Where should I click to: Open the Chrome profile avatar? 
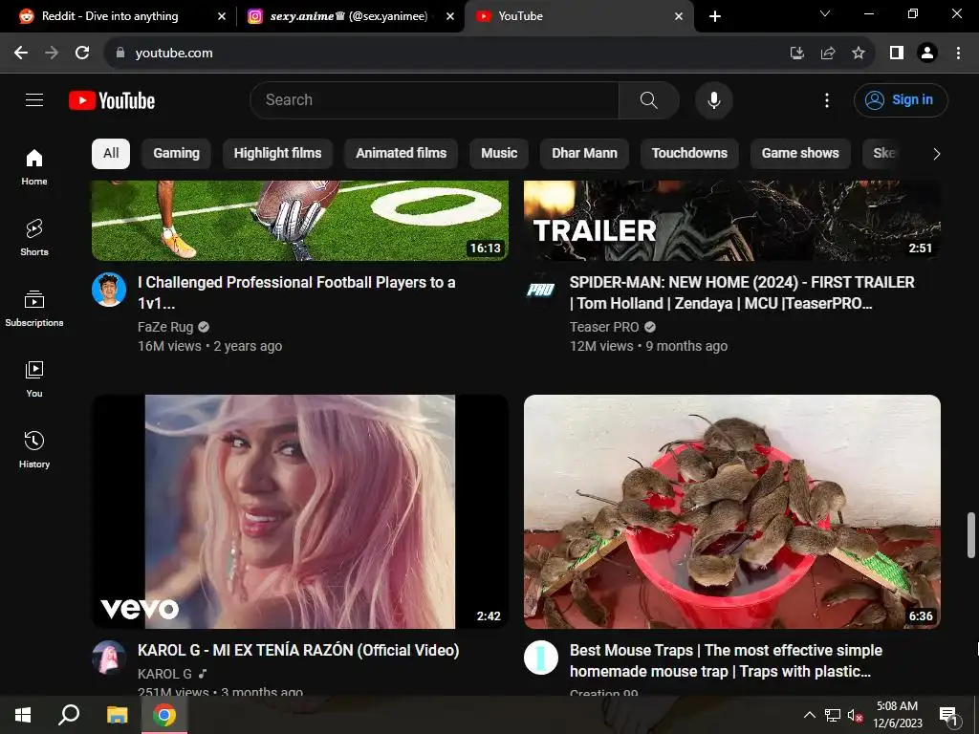[927, 54]
